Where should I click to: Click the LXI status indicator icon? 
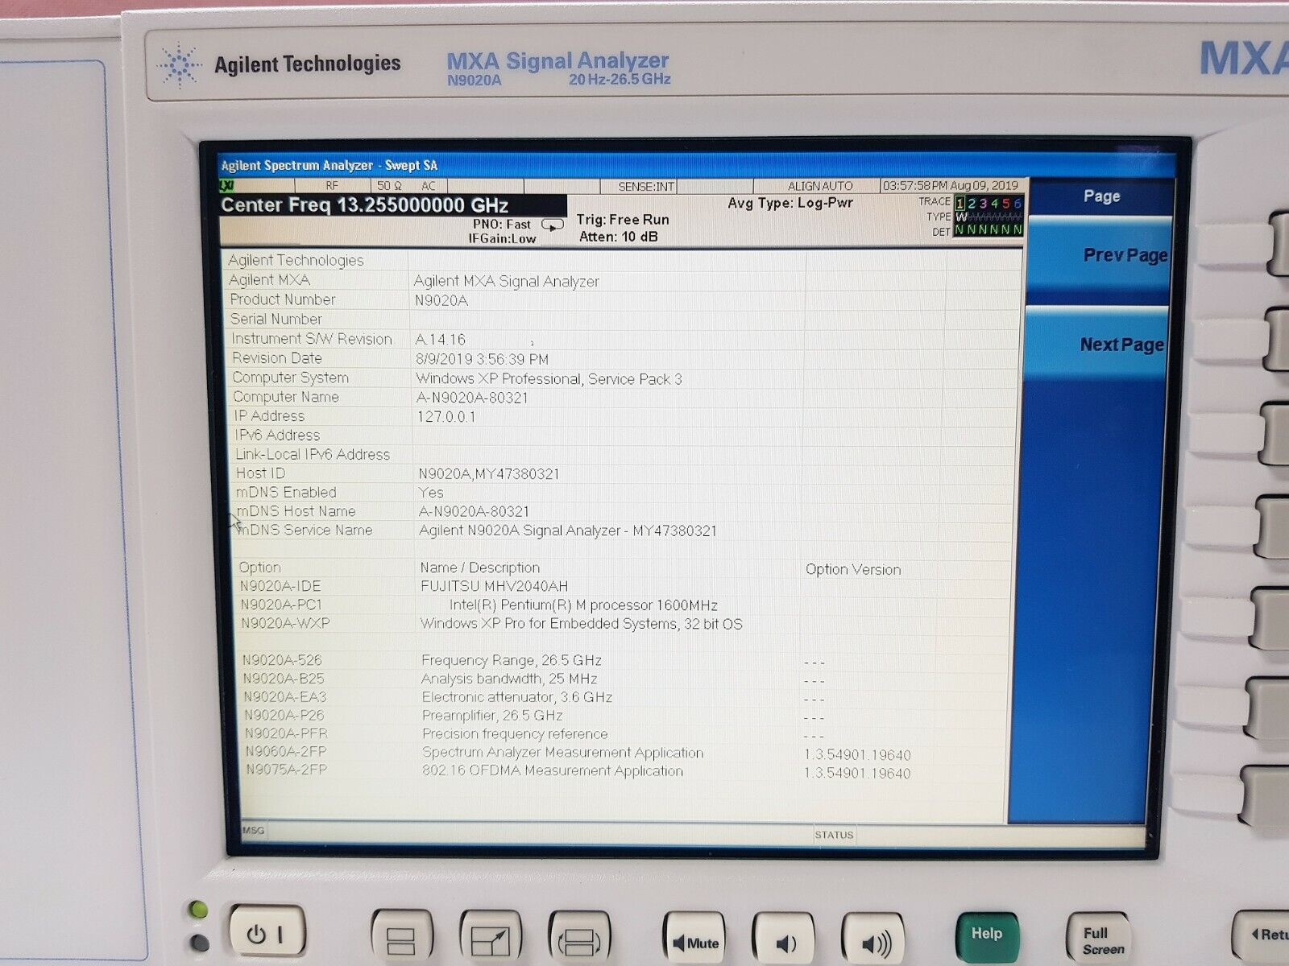tap(227, 186)
